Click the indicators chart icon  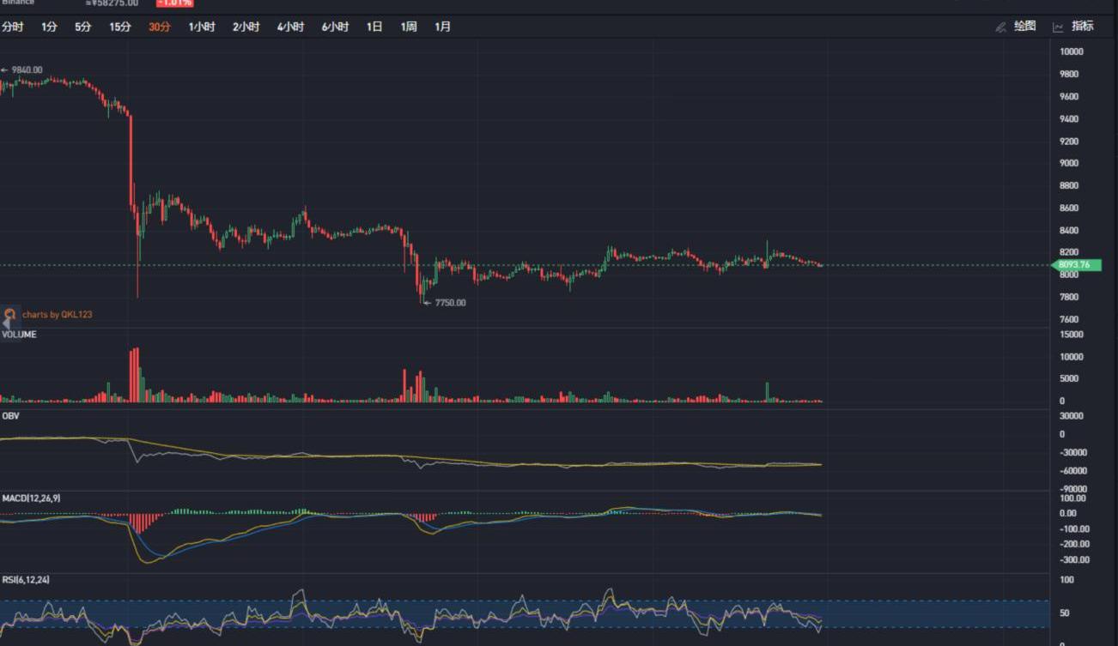(1058, 27)
